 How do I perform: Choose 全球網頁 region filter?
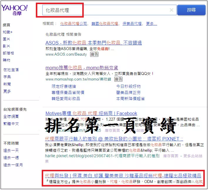tap(11, 117)
